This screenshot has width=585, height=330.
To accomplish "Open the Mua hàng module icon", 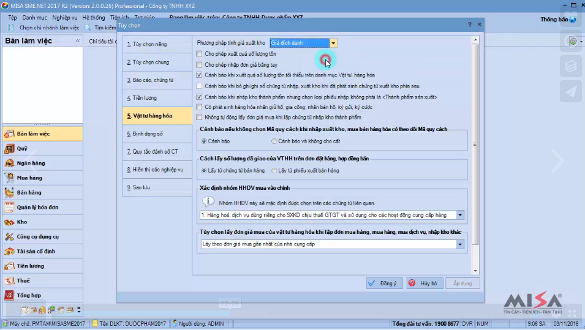I will click(9, 178).
